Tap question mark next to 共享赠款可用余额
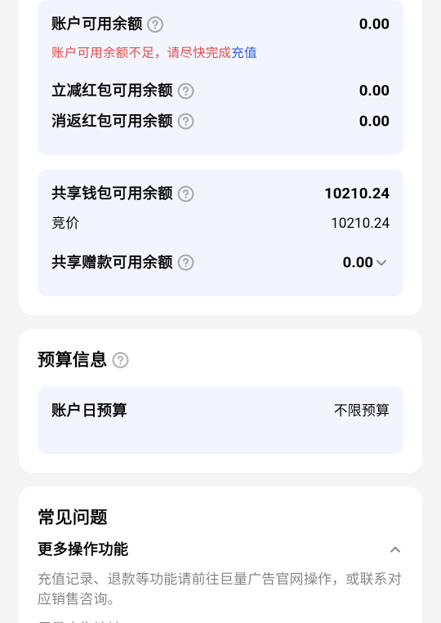 [x=185, y=263]
